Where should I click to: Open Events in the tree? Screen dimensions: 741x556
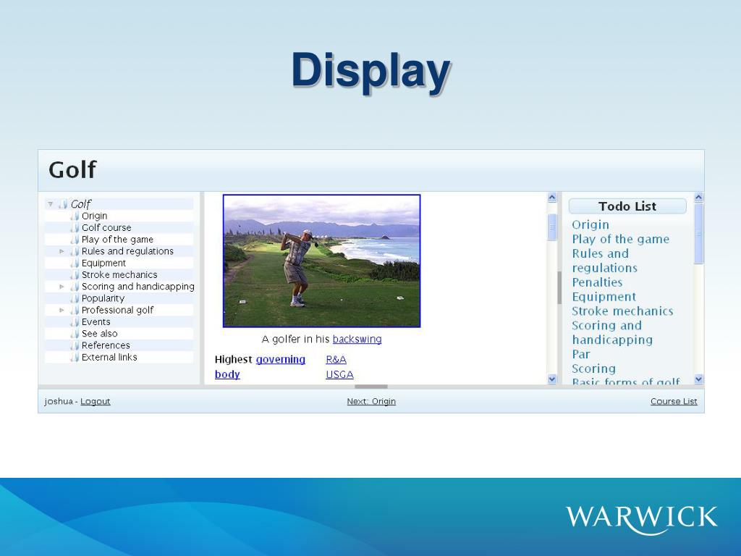96,322
